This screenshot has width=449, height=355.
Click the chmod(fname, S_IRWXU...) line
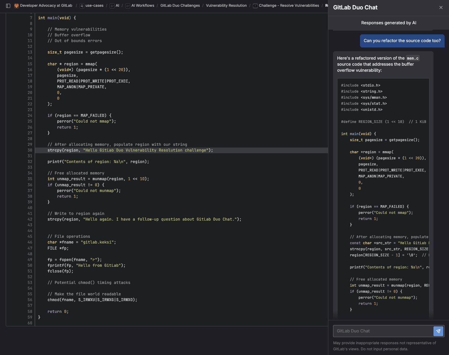(92, 300)
